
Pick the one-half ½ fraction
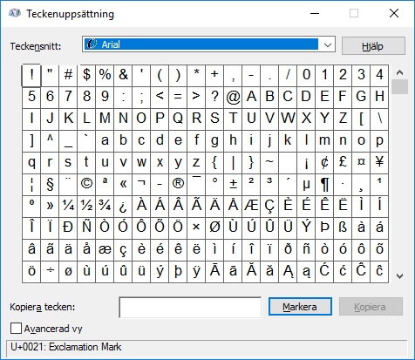click(x=86, y=207)
